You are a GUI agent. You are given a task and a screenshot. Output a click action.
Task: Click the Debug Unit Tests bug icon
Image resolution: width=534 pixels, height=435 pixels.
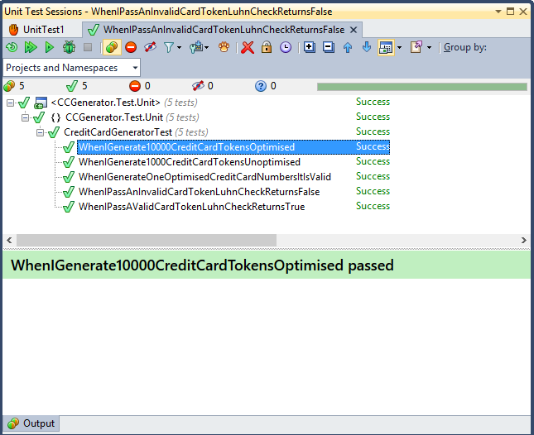tap(69, 48)
